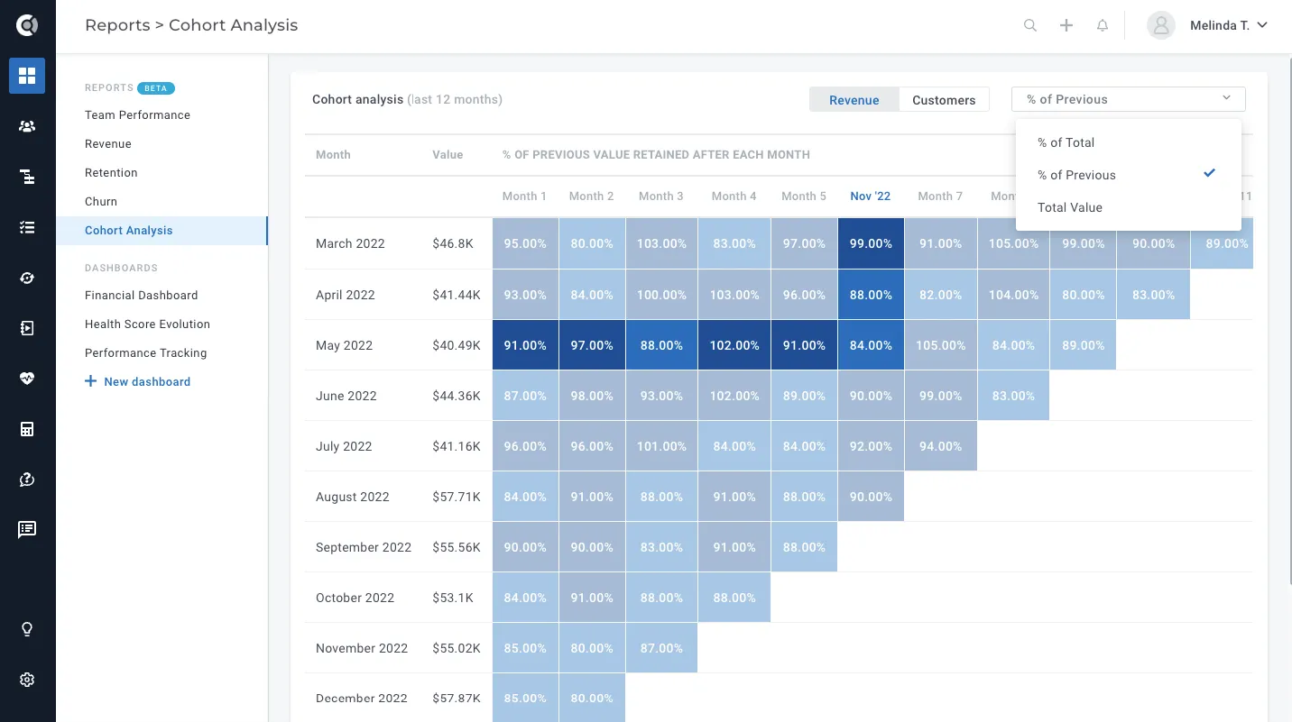Open settings gear in sidebar
Viewport: 1292px width, 722px height.
tap(27, 680)
